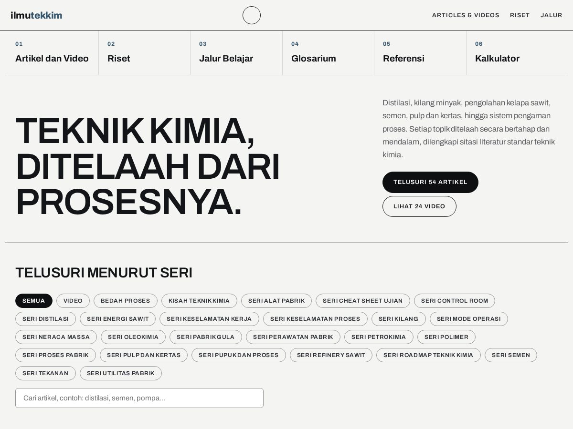Viewport: 573px width, 429px height.
Task: Filter by Seri Distilasi chip
Action: coord(46,319)
